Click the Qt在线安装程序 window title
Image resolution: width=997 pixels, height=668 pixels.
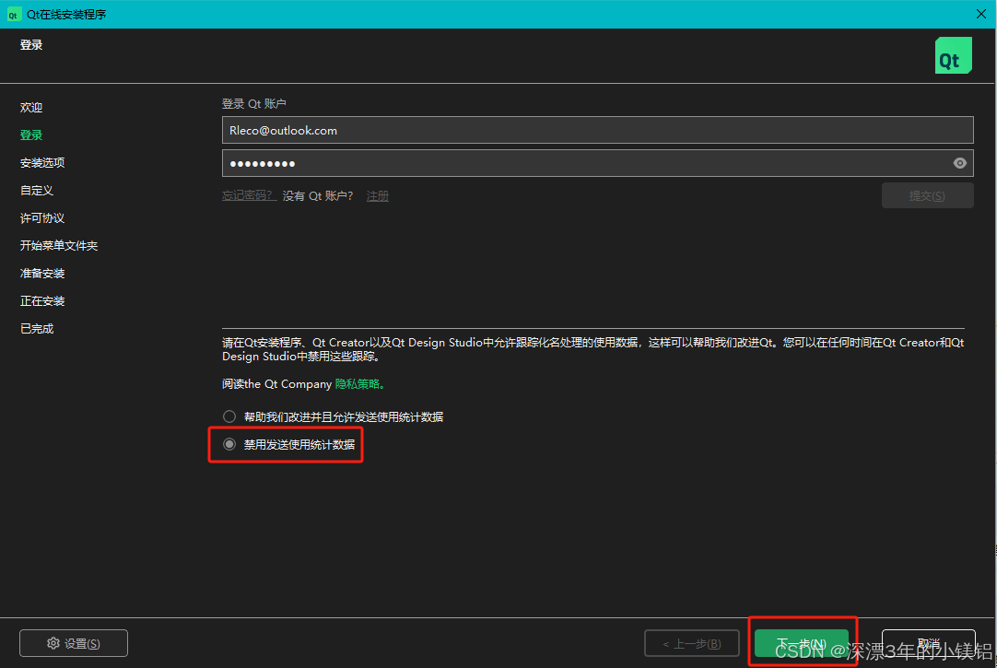[x=66, y=14]
